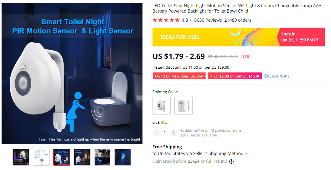This screenshot has height=170, width=331.
Task: Open the Seller's Shipping Method dropdown
Action: click(x=246, y=154)
